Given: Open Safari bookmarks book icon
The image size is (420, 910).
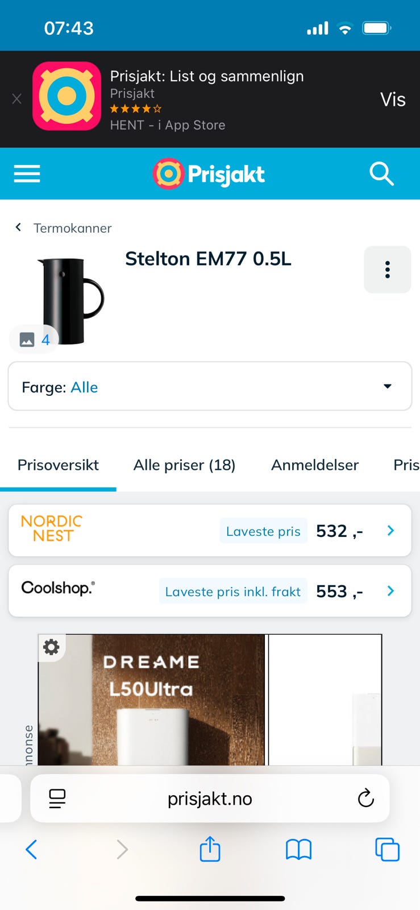Looking at the screenshot, I should 298,850.
